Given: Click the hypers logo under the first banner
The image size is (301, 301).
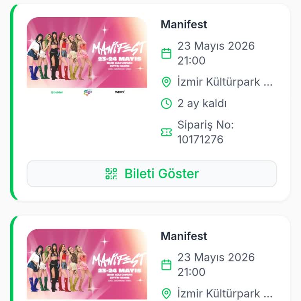Looking at the screenshot, I should [x=120, y=92].
